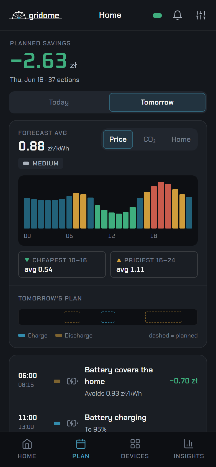Open the Priciest 16–24 card

click(x=154, y=264)
